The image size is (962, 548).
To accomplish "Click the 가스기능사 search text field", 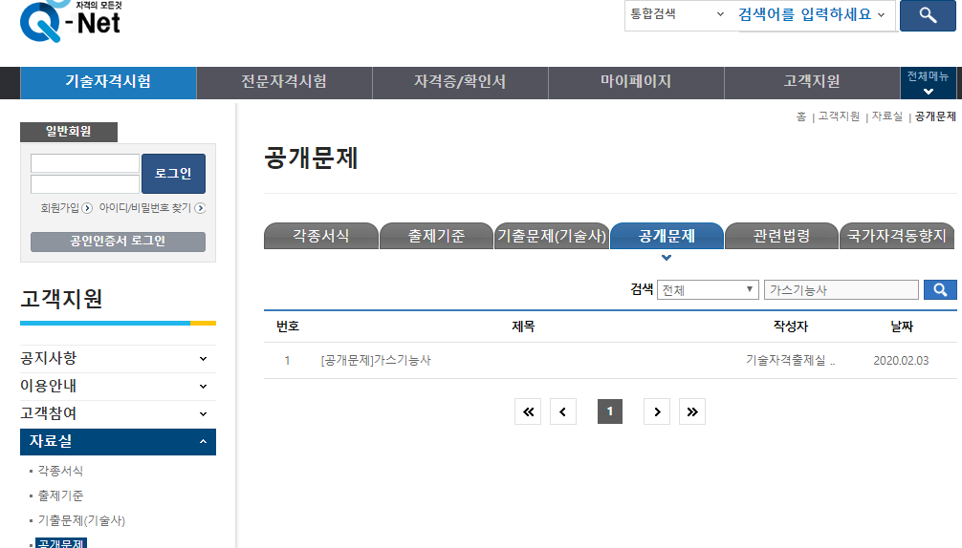I will point(841,290).
